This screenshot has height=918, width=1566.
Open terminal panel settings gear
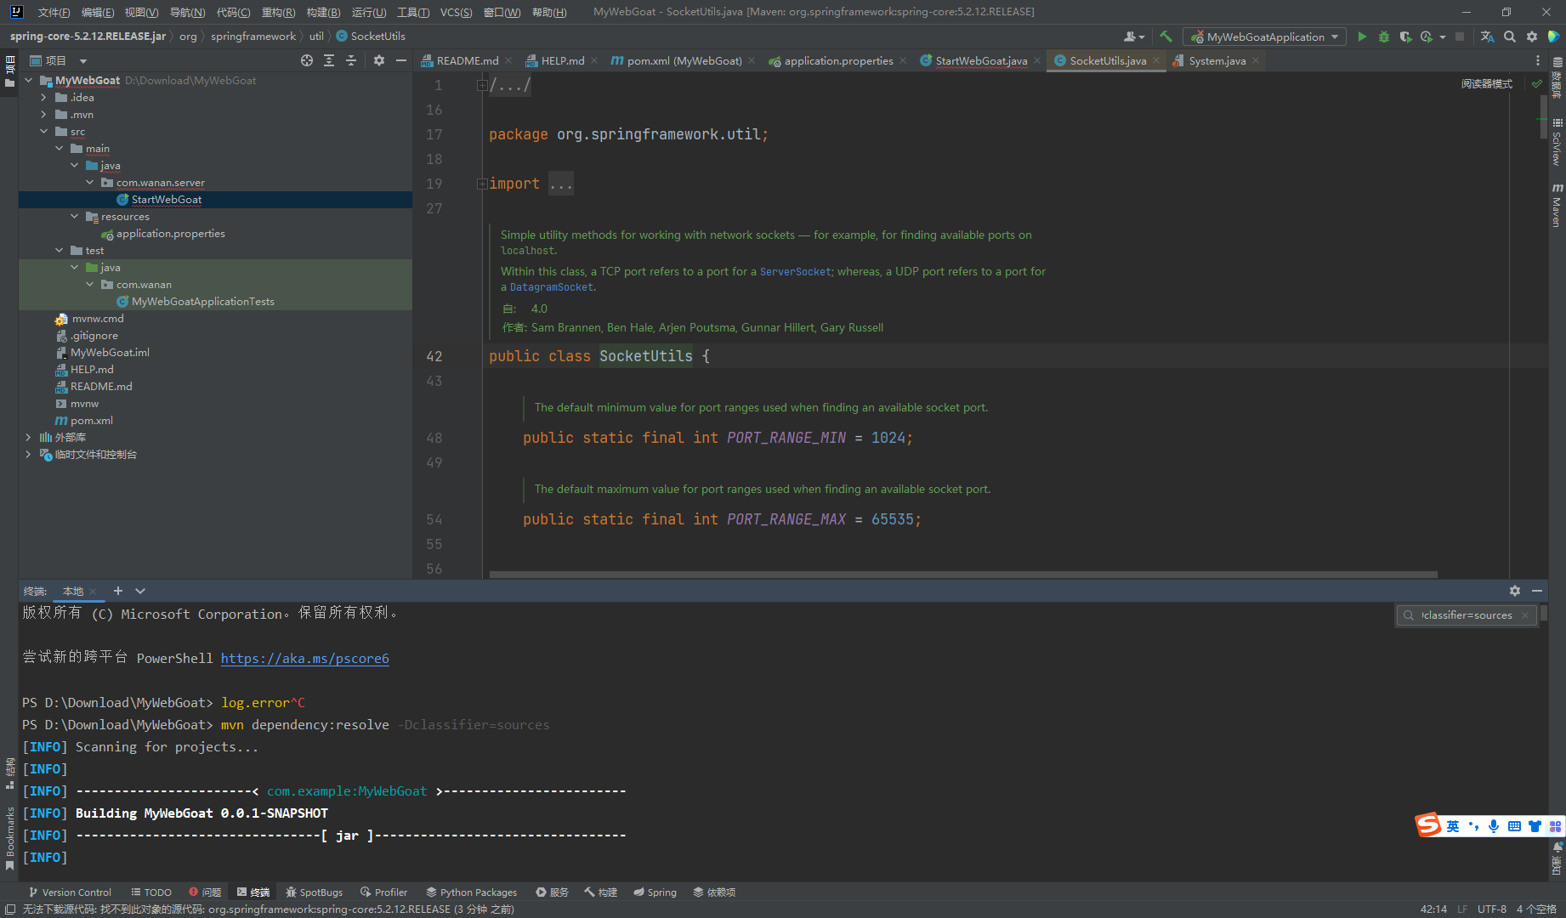coord(1515,591)
